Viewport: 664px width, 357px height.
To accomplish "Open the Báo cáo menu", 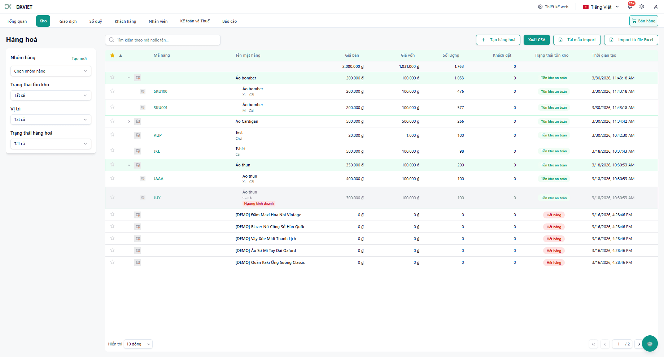I will point(229,21).
